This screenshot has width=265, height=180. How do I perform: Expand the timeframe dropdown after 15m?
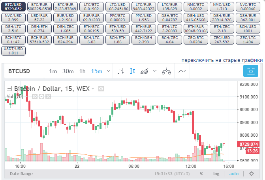pyautogui.click(x=109, y=71)
